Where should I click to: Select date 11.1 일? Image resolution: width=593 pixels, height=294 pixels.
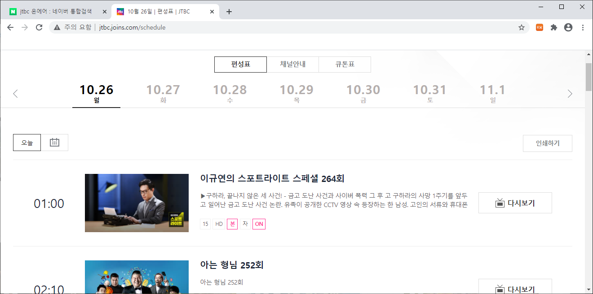pyautogui.click(x=493, y=94)
